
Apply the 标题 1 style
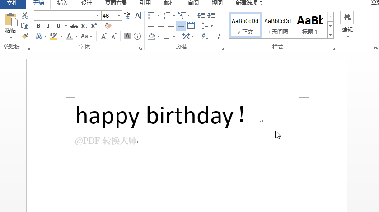click(310, 25)
